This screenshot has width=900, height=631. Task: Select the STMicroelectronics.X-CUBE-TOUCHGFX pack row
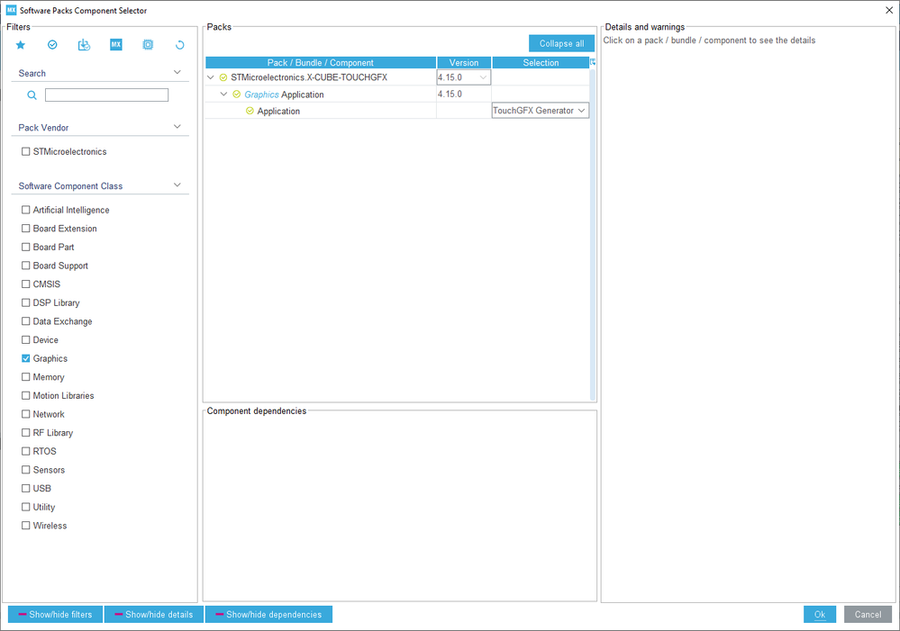[x=397, y=77]
